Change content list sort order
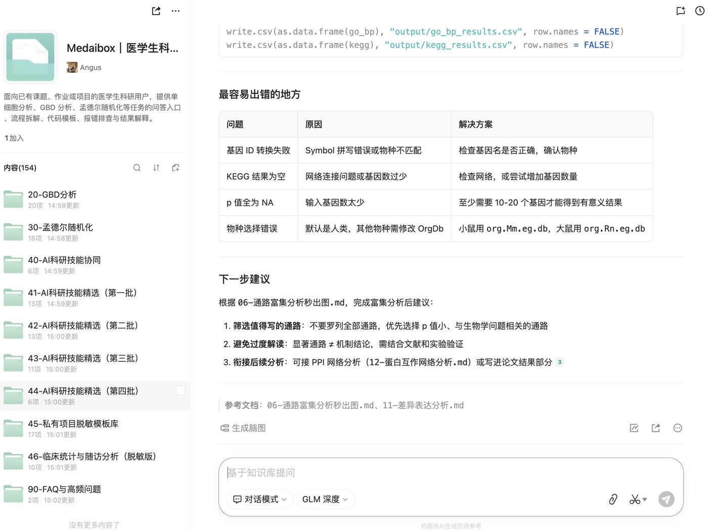The image size is (708, 531). click(156, 168)
